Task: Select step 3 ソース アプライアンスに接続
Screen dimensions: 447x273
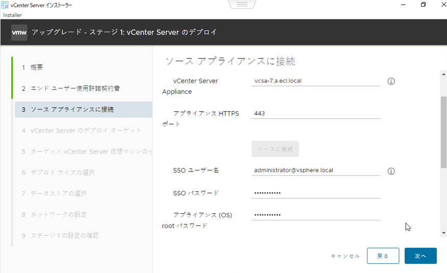Action: pyautogui.click(x=71, y=110)
